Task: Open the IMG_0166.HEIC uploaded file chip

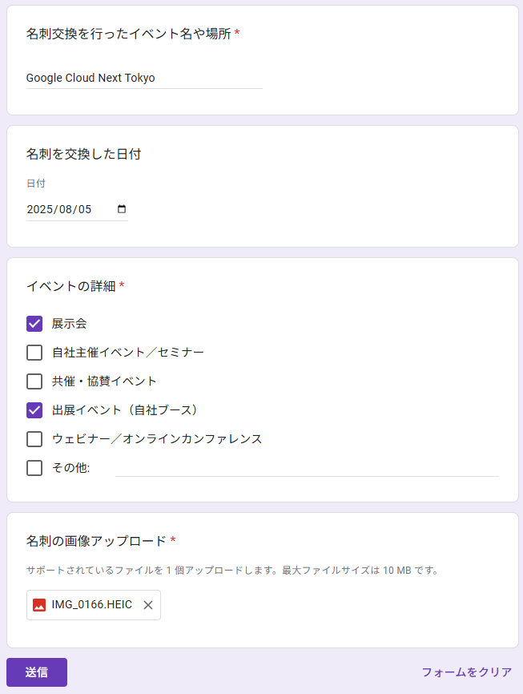Action: [x=91, y=605]
